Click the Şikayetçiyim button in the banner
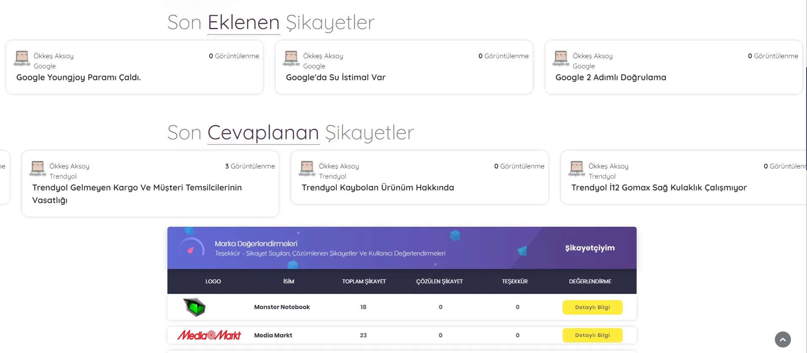 (590, 248)
